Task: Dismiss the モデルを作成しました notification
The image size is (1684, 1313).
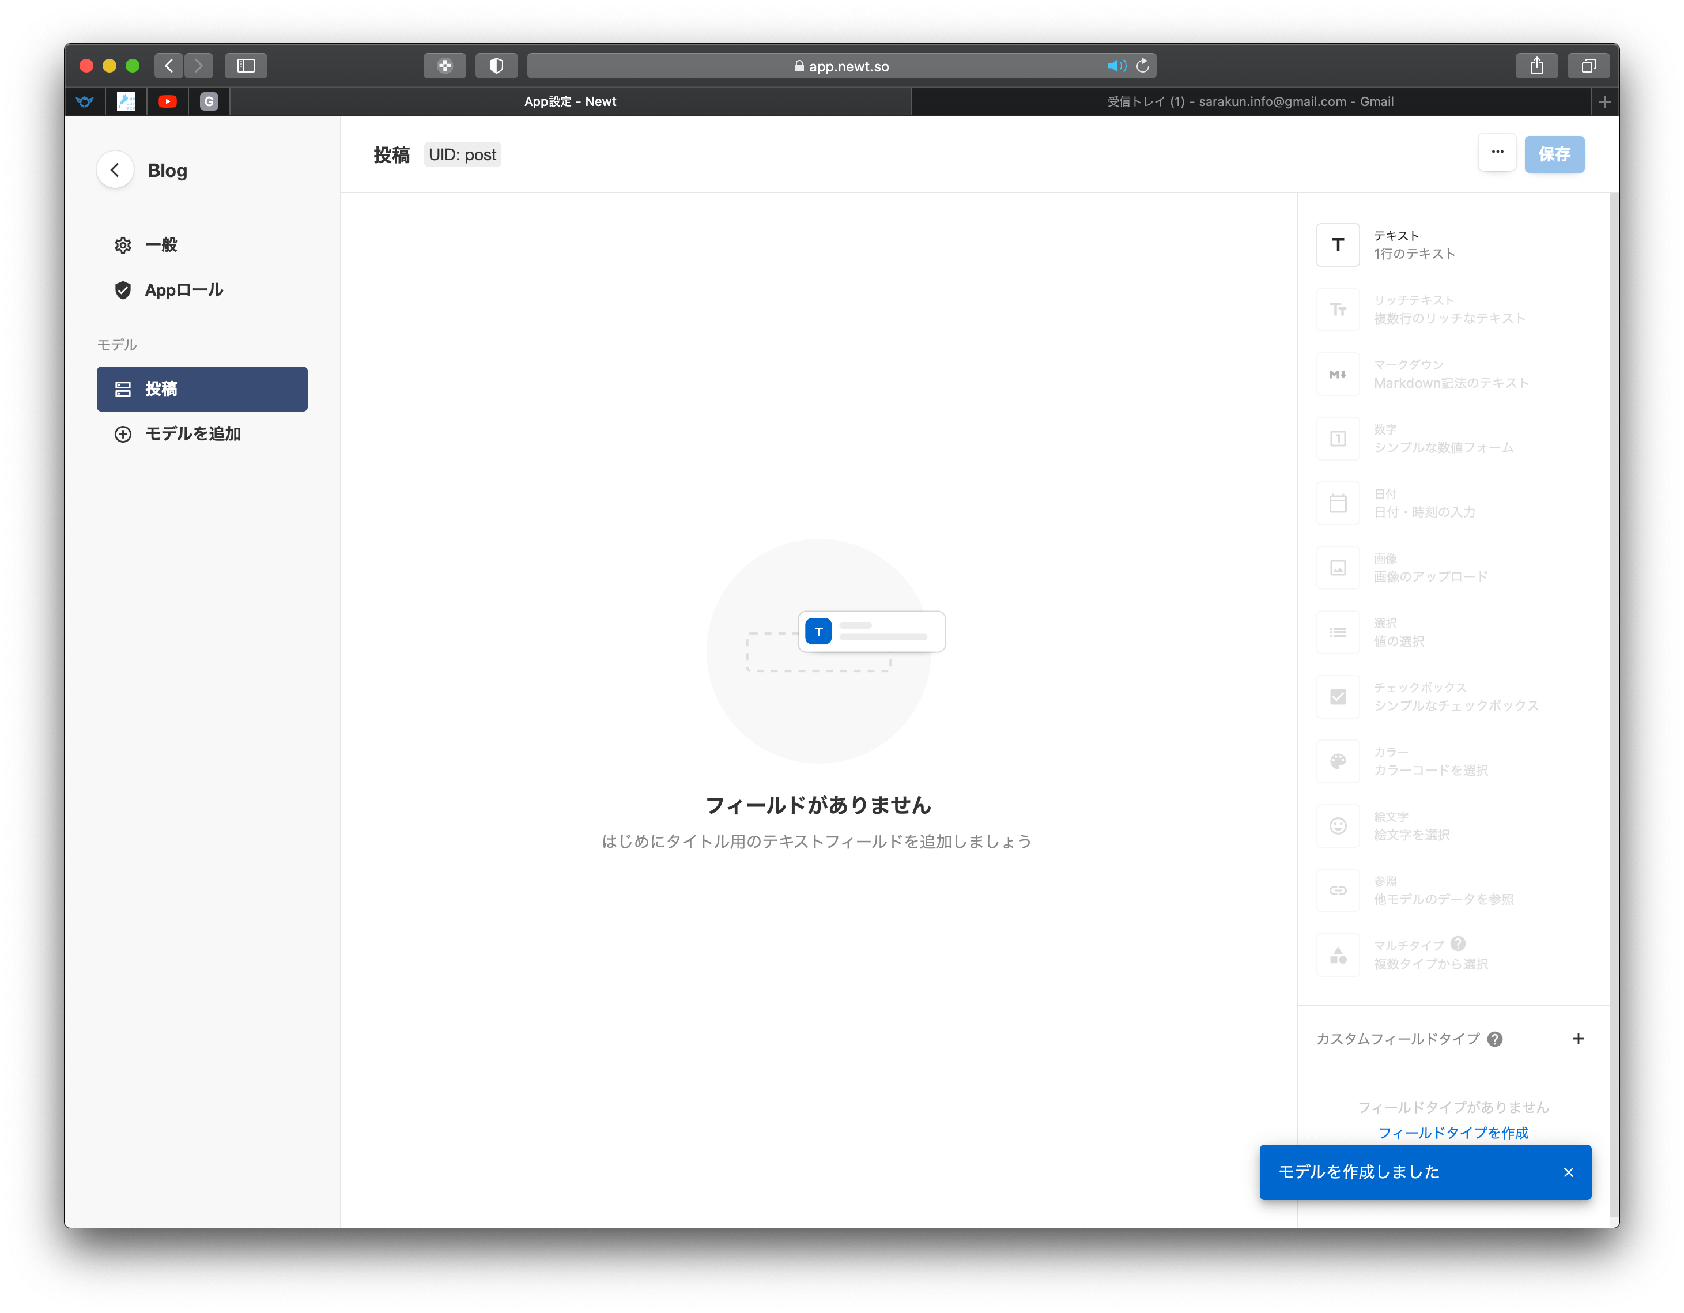Action: [1568, 1173]
